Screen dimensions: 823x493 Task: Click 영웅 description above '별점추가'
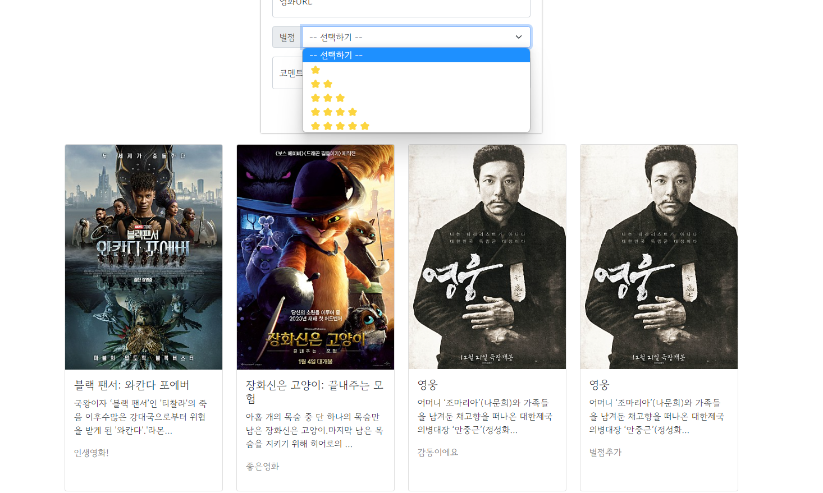[657, 416]
